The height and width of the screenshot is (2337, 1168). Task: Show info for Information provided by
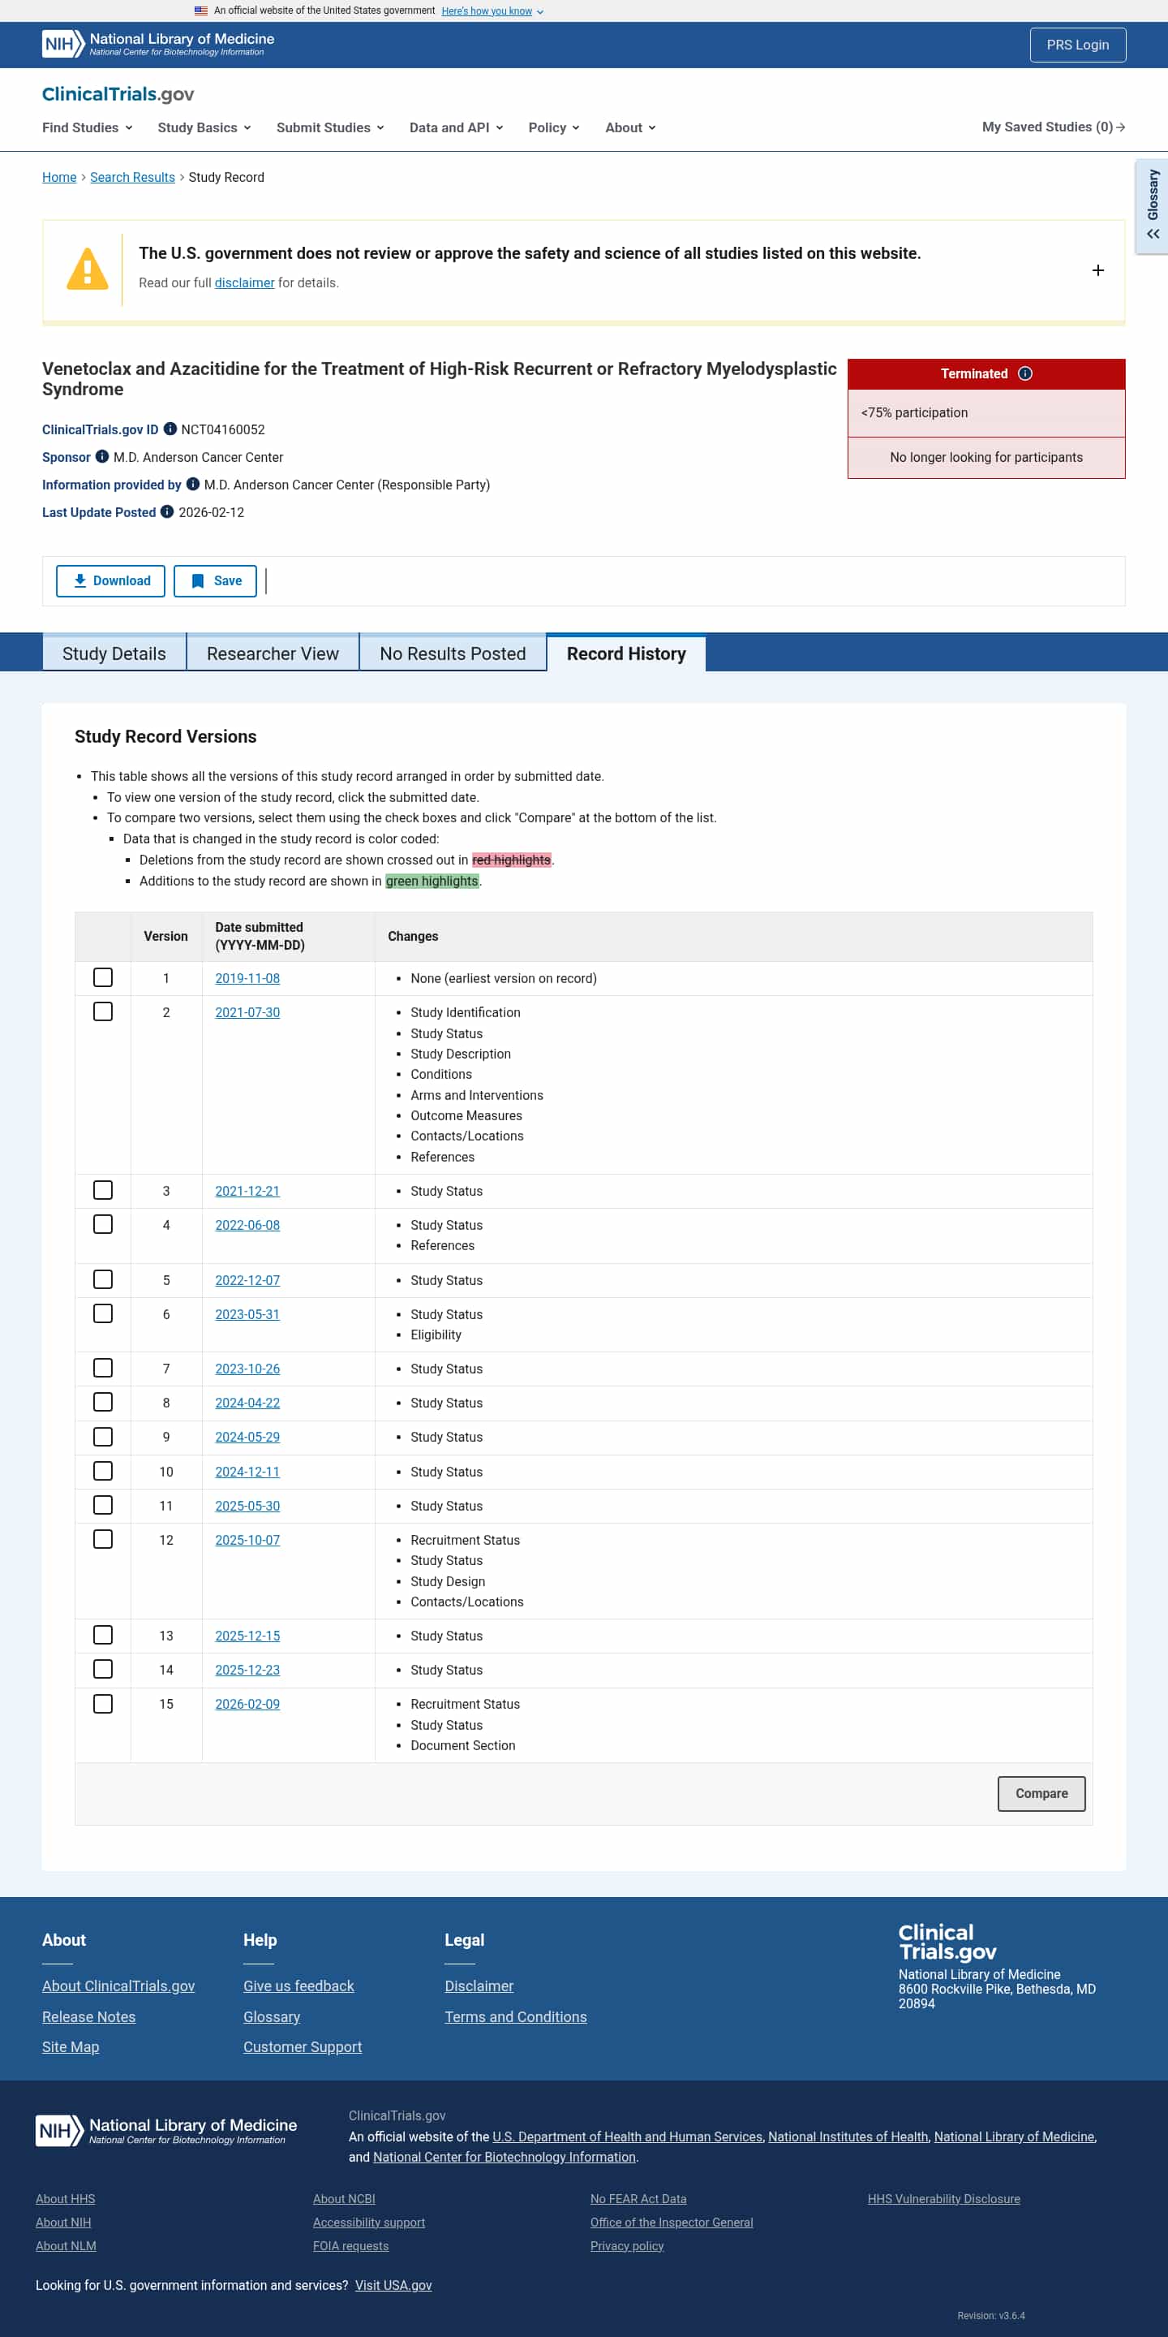[x=193, y=485]
